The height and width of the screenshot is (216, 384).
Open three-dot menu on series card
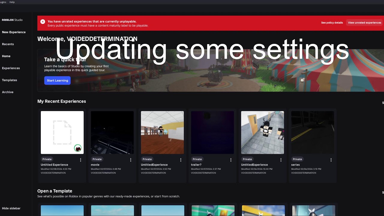click(x=331, y=160)
